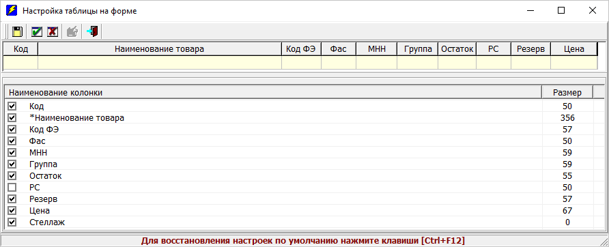Select the size value 67 for Цена

[567, 211]
